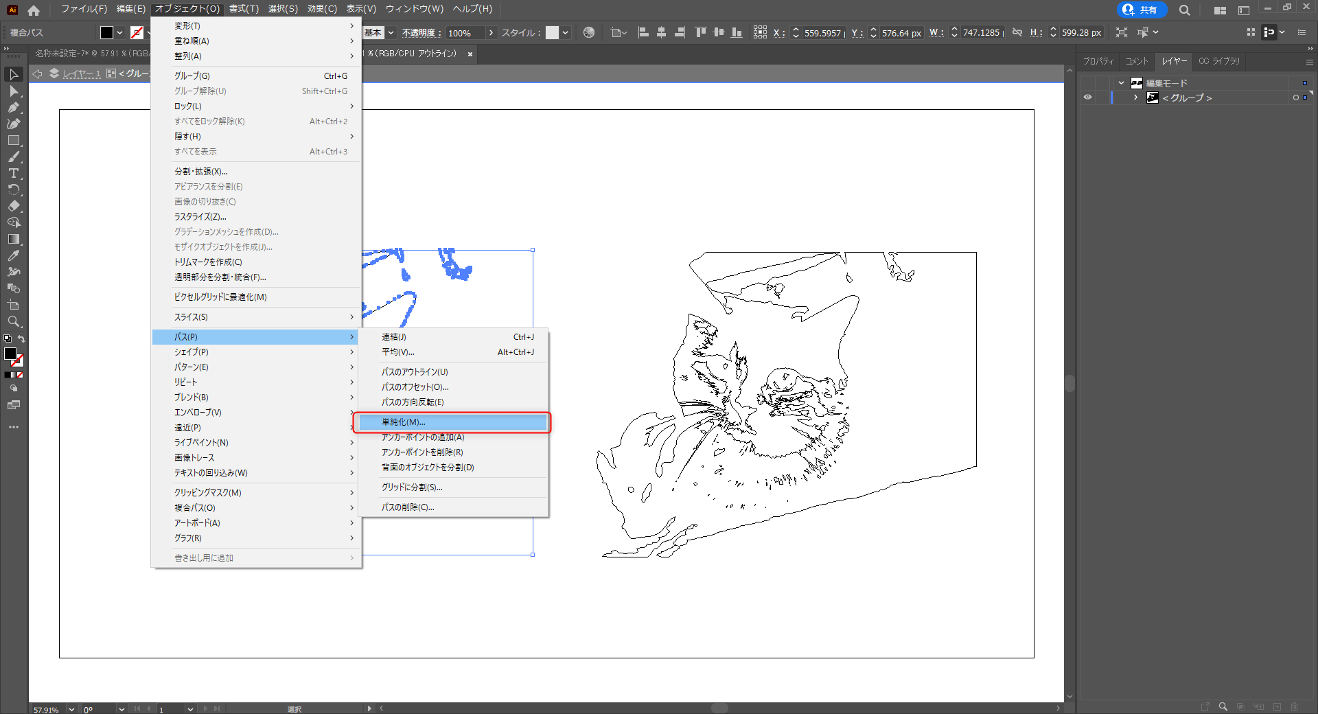Click target circle of グループ layer
The image size is (1318, 714).
1296,97
